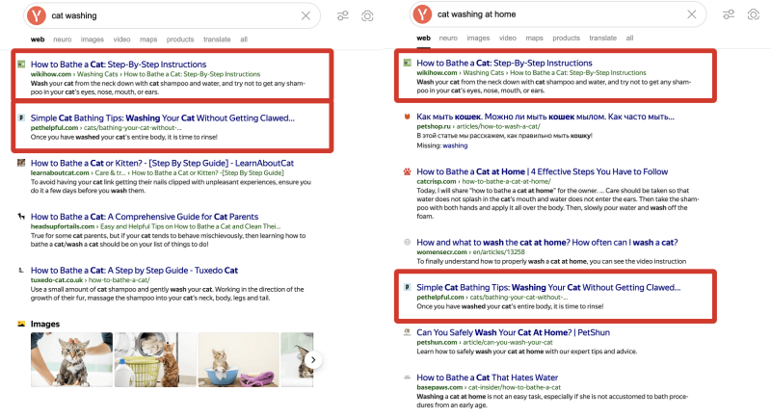Viewport: 771px width, 418px height.
Task: Open left 'How to Bathe a Cat: Step-By-Step Instructions'
Action: point(119,65)
